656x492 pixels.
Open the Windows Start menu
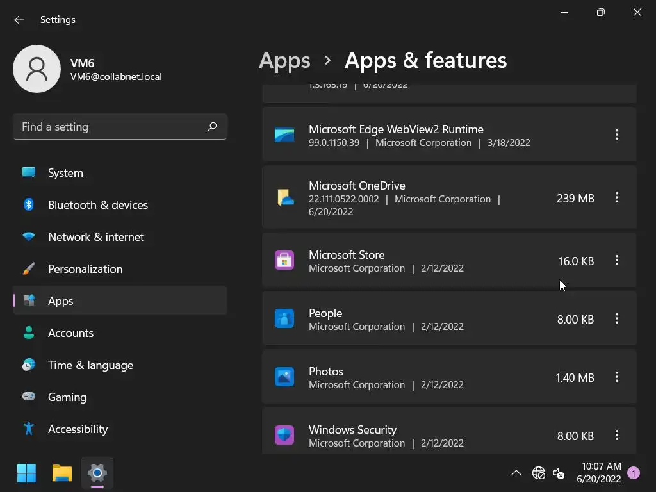tap(27, 473)
